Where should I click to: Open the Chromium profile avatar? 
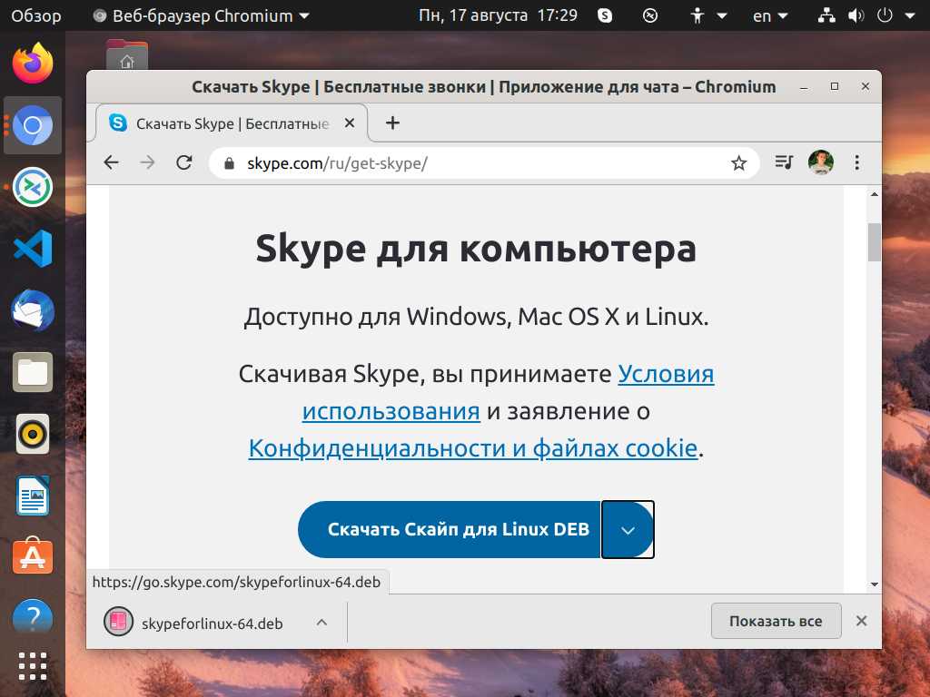click(x=821, y=163)
